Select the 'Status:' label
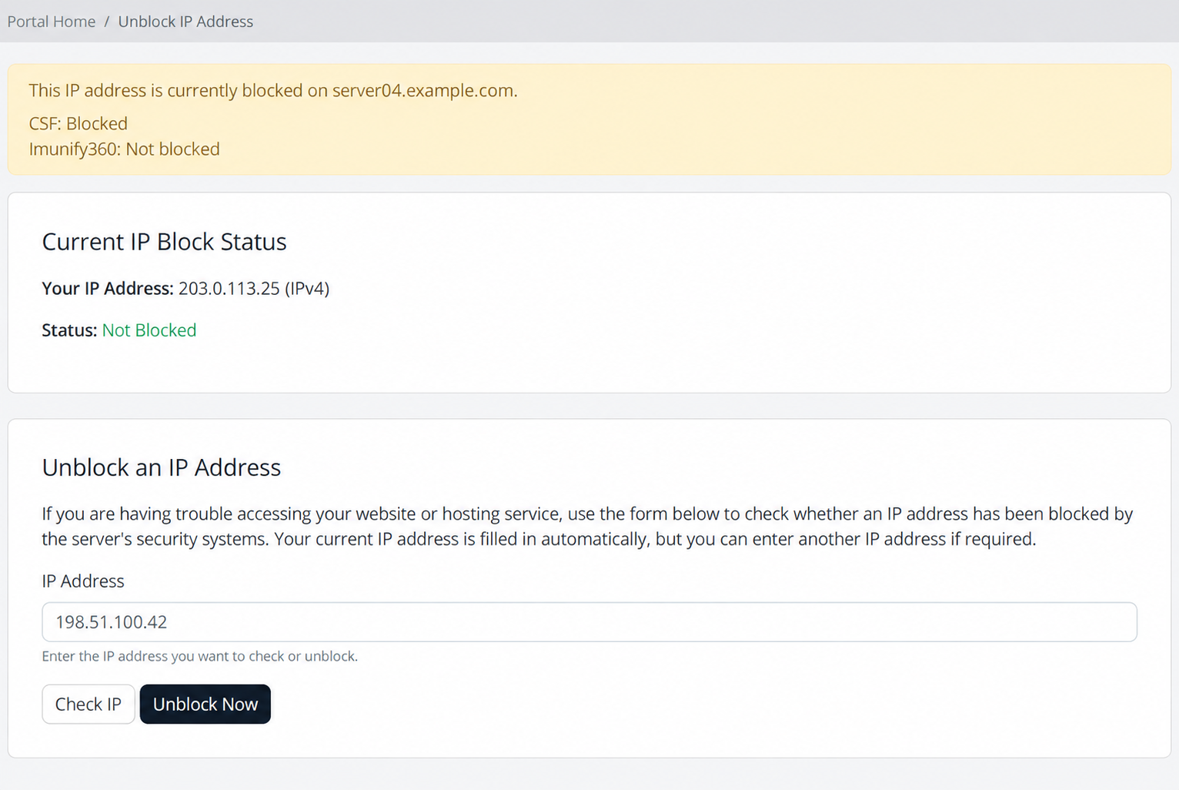 [x=69, y=330]
